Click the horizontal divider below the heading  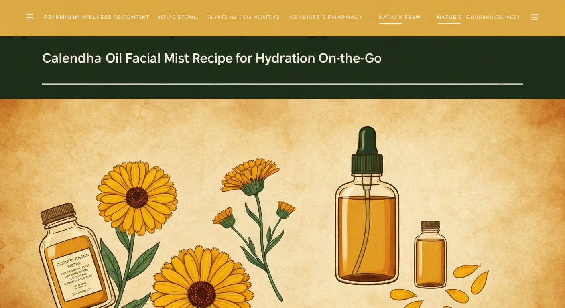[282, 84]
